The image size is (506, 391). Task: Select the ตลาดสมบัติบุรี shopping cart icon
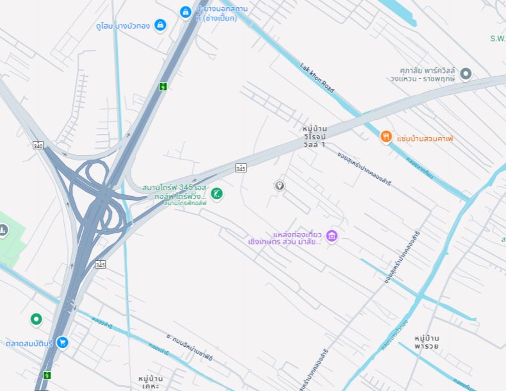(62, 342)
